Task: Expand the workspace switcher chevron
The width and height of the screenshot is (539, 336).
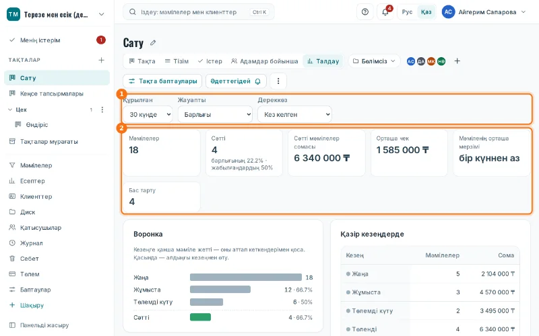Action: pyautogui.click(x=102, y=14)
